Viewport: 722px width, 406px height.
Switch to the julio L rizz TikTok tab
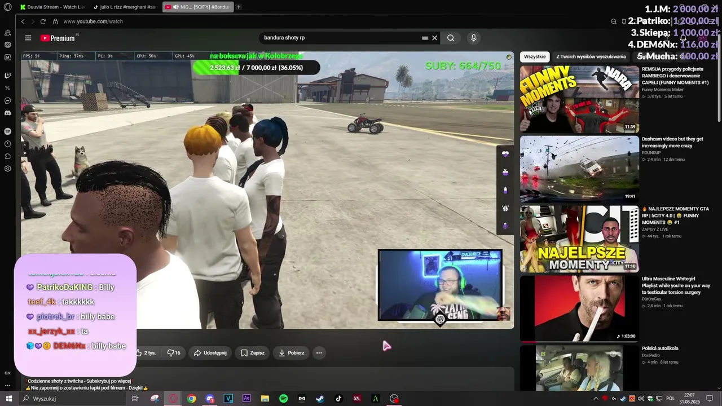pos(125,7)
